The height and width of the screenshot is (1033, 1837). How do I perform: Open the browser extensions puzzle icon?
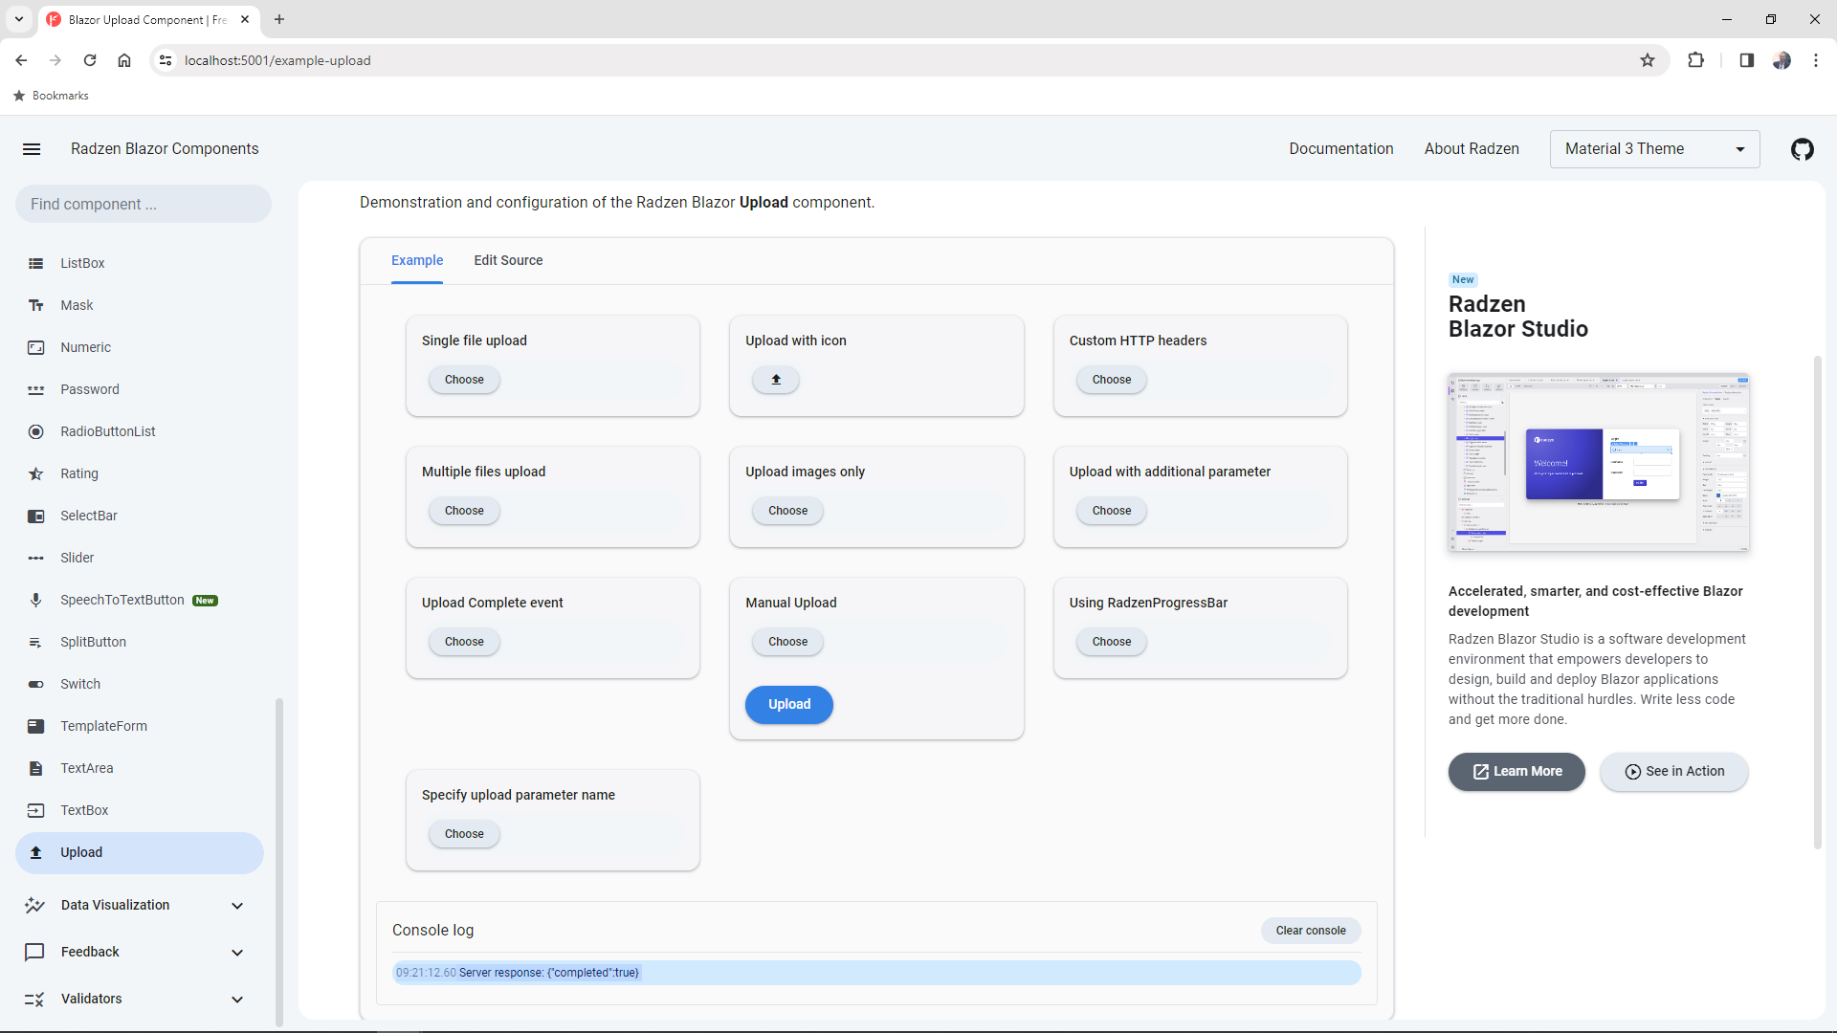1695,60
